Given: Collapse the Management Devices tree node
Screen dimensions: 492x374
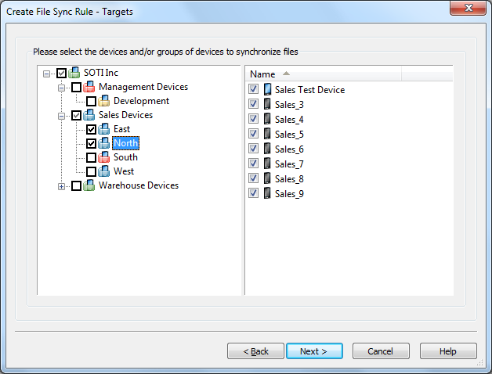Looking at the screenshot, I should pyautogui.click(x=61, y=88).
